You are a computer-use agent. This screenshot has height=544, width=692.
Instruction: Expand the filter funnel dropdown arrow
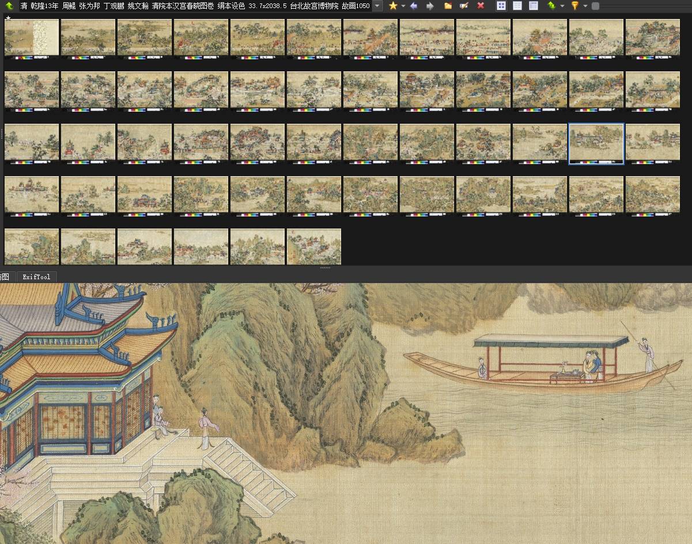[585, 6]
